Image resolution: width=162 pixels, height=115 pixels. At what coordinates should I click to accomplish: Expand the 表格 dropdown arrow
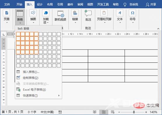20,23
